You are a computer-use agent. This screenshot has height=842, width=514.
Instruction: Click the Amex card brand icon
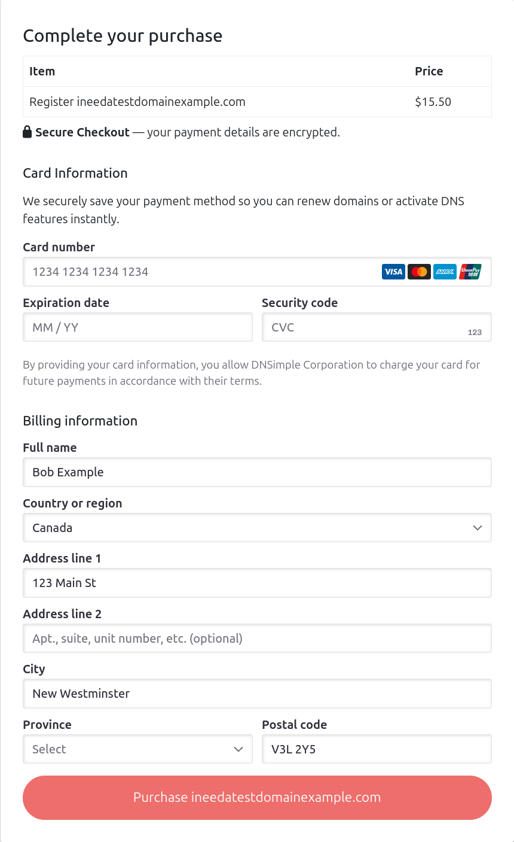click(445, 272)
